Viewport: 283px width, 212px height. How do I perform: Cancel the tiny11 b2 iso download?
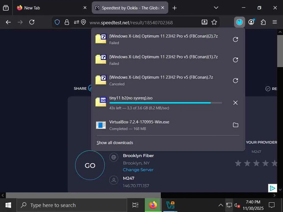pos(235,103)
